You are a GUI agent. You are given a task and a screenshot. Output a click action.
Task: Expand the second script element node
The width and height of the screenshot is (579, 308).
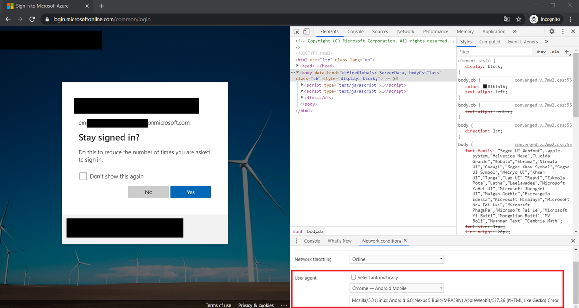(302, 91)
